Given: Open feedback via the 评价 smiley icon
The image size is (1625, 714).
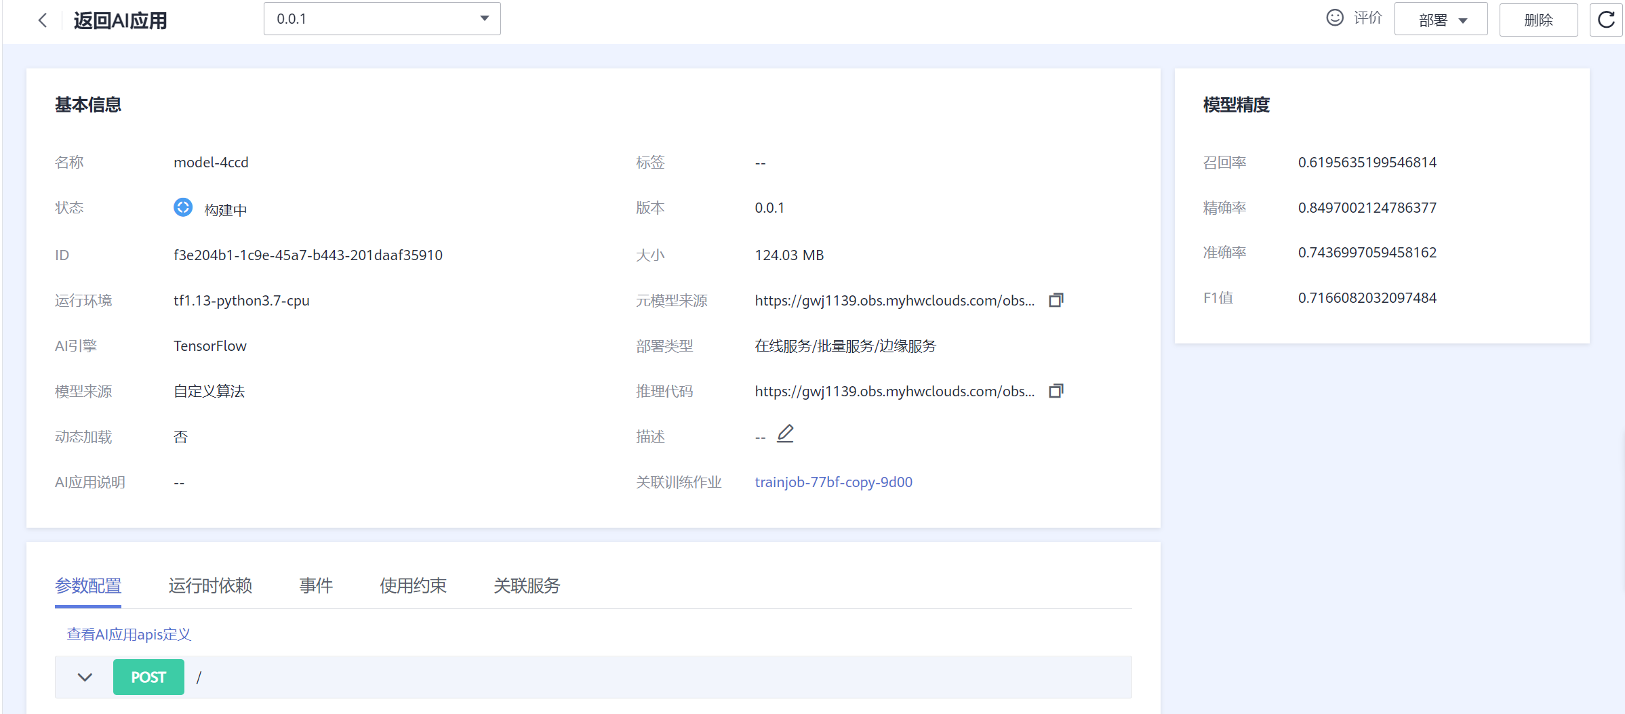Looking at the screenshot, I should tap(1334, 18).
